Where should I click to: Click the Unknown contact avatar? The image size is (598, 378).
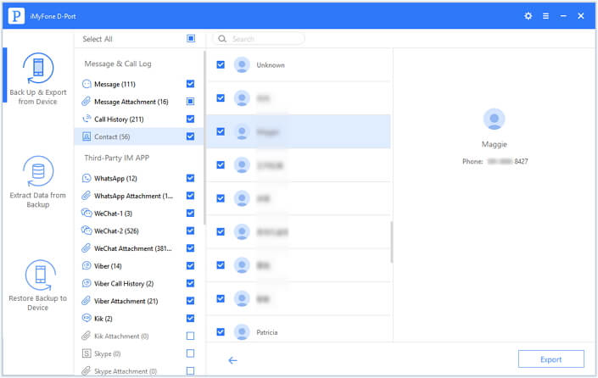click(242, 65)
